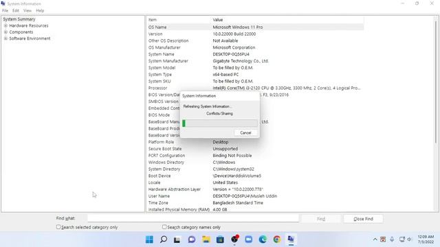Open the network tray icon
The height and width of the screenshot is (247, 440).
coord(402,239)
